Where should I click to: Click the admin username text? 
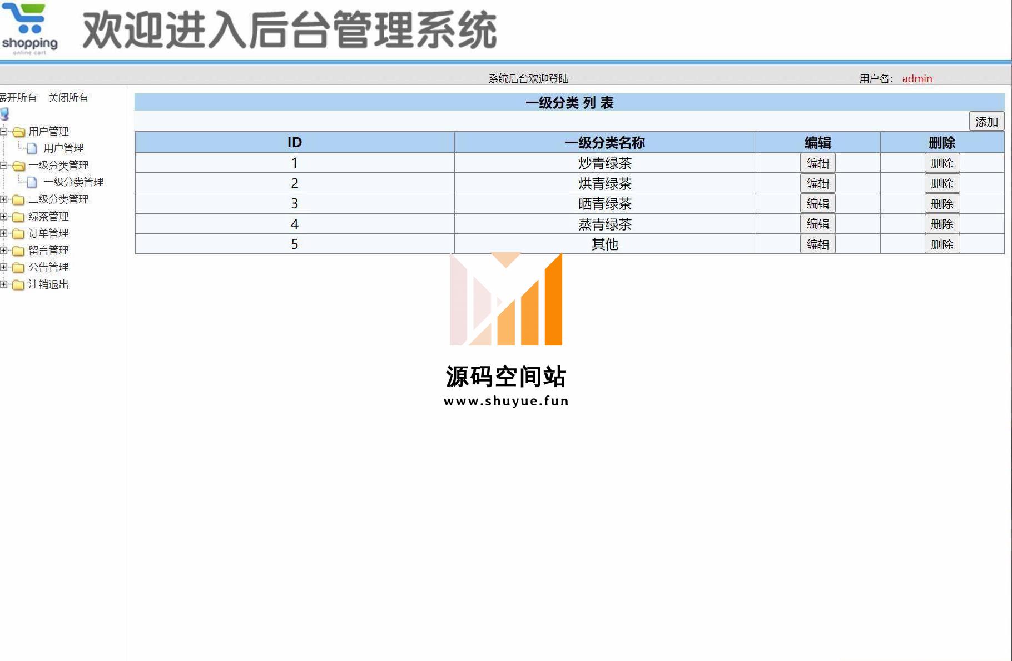click(917, 79)
